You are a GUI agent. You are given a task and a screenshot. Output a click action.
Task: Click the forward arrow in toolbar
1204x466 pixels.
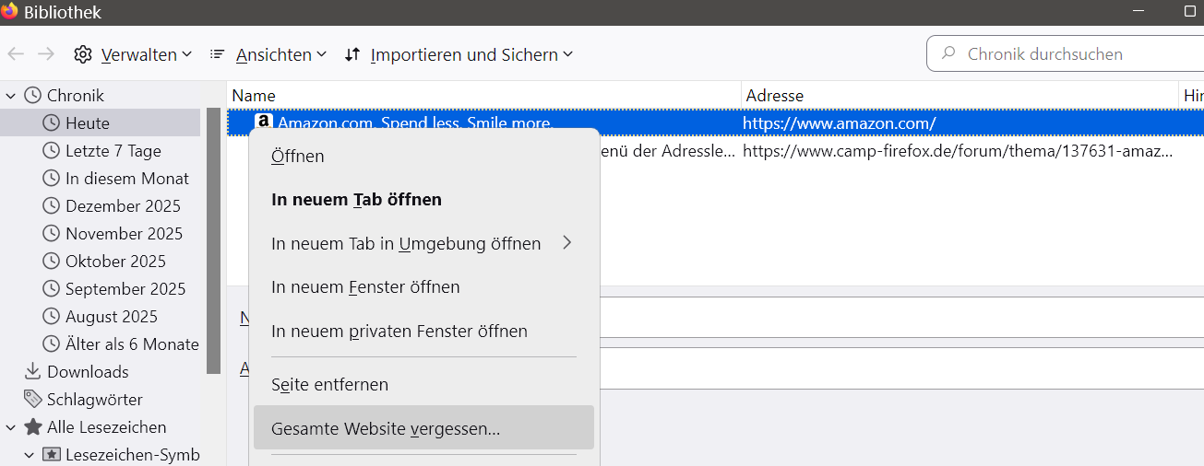46,54
